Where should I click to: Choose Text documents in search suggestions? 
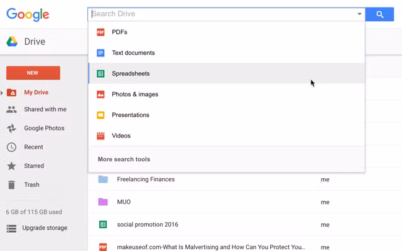(133, 53)
